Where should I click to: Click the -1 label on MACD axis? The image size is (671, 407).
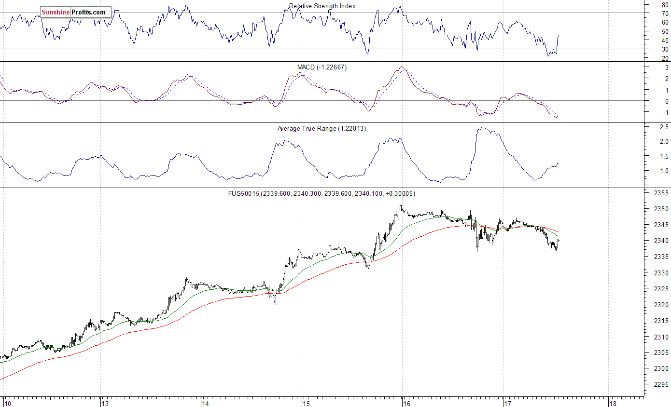[x=666, y=113]
